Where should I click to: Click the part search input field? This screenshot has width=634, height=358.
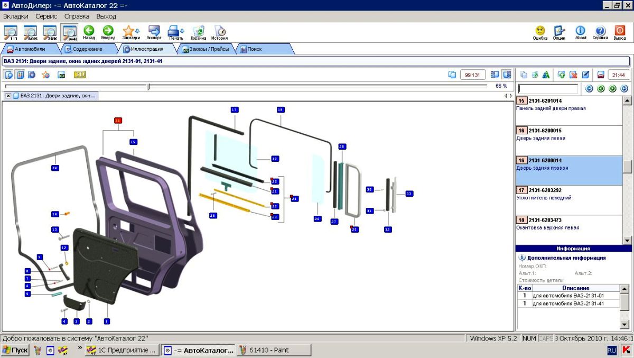coord(548,89)
